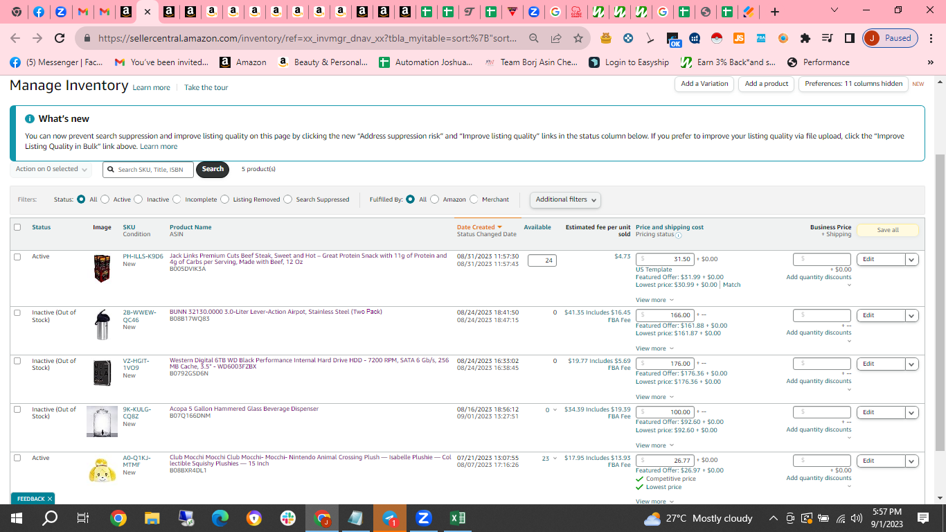Filter Fulfilled By Merchant radio button
The width and height of the screenshot is (946, 532).
474,199
